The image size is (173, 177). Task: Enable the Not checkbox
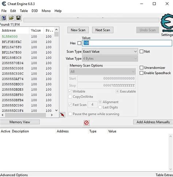click(141, 51)
